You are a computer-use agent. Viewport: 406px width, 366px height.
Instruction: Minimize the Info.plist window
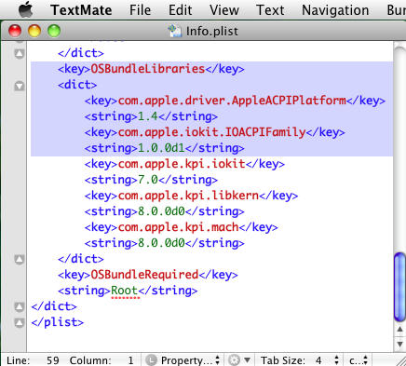(34, 31)
